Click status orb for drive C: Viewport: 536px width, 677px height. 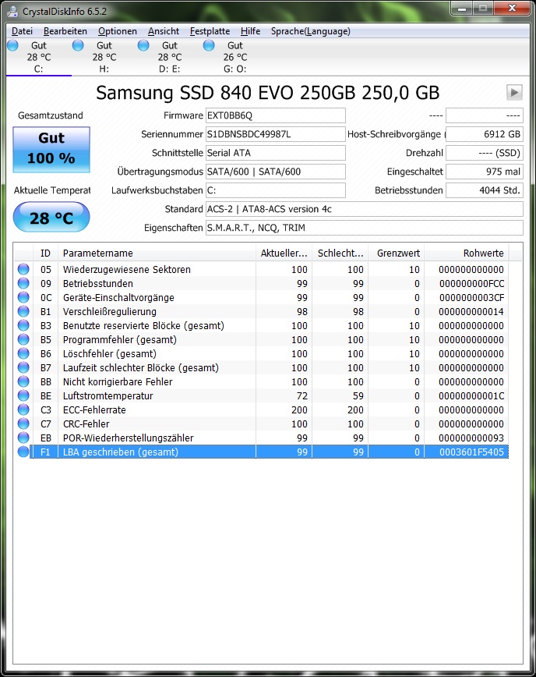click(13, 45)
